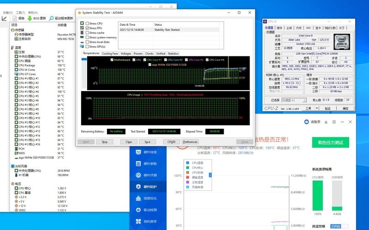Switch to Powers tab

[138, 54]
